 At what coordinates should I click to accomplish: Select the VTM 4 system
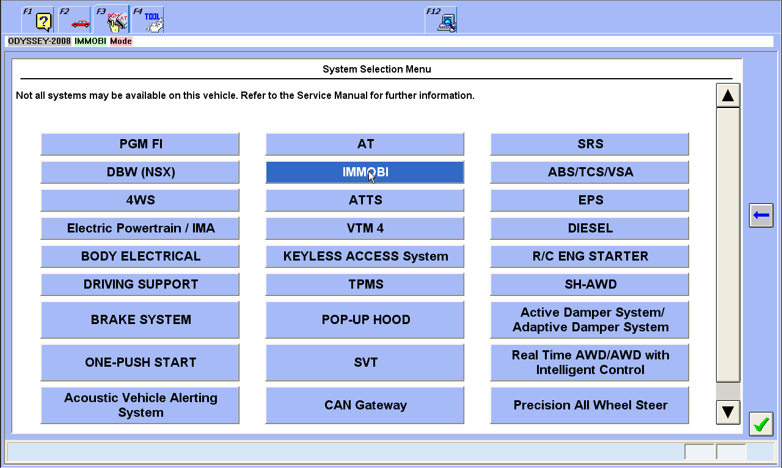[365, 228]
